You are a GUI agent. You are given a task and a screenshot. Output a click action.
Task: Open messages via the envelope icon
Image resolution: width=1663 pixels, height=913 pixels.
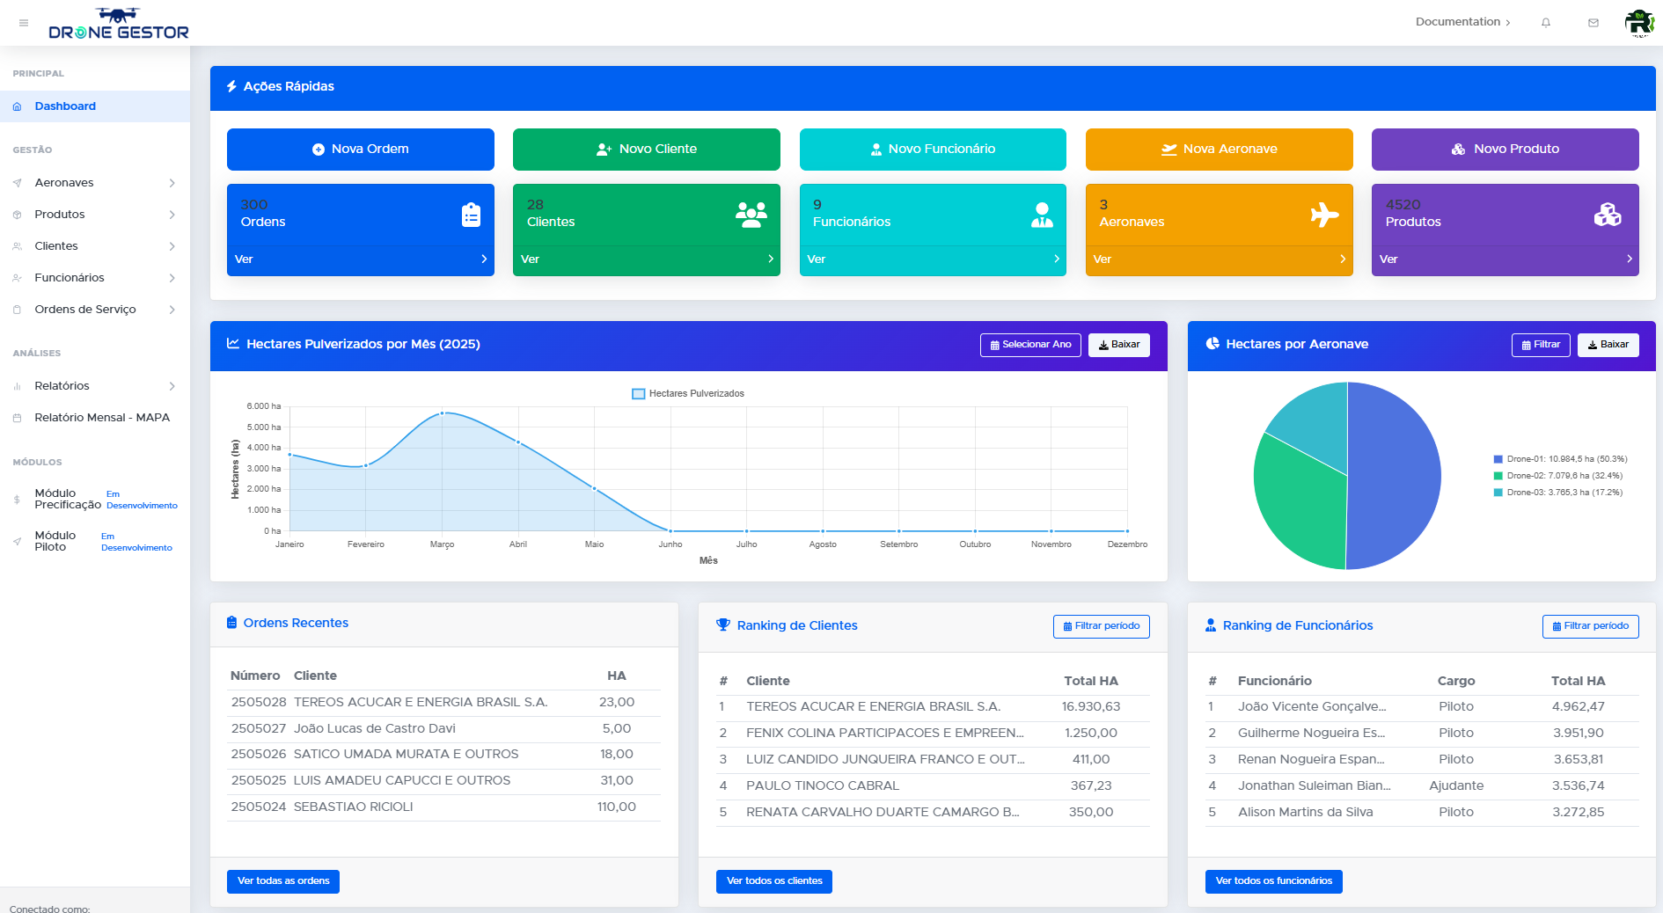click(x=1593, y=22)
